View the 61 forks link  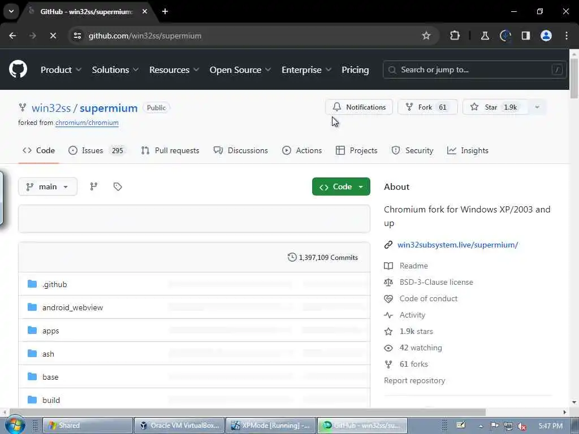[413, 364]
